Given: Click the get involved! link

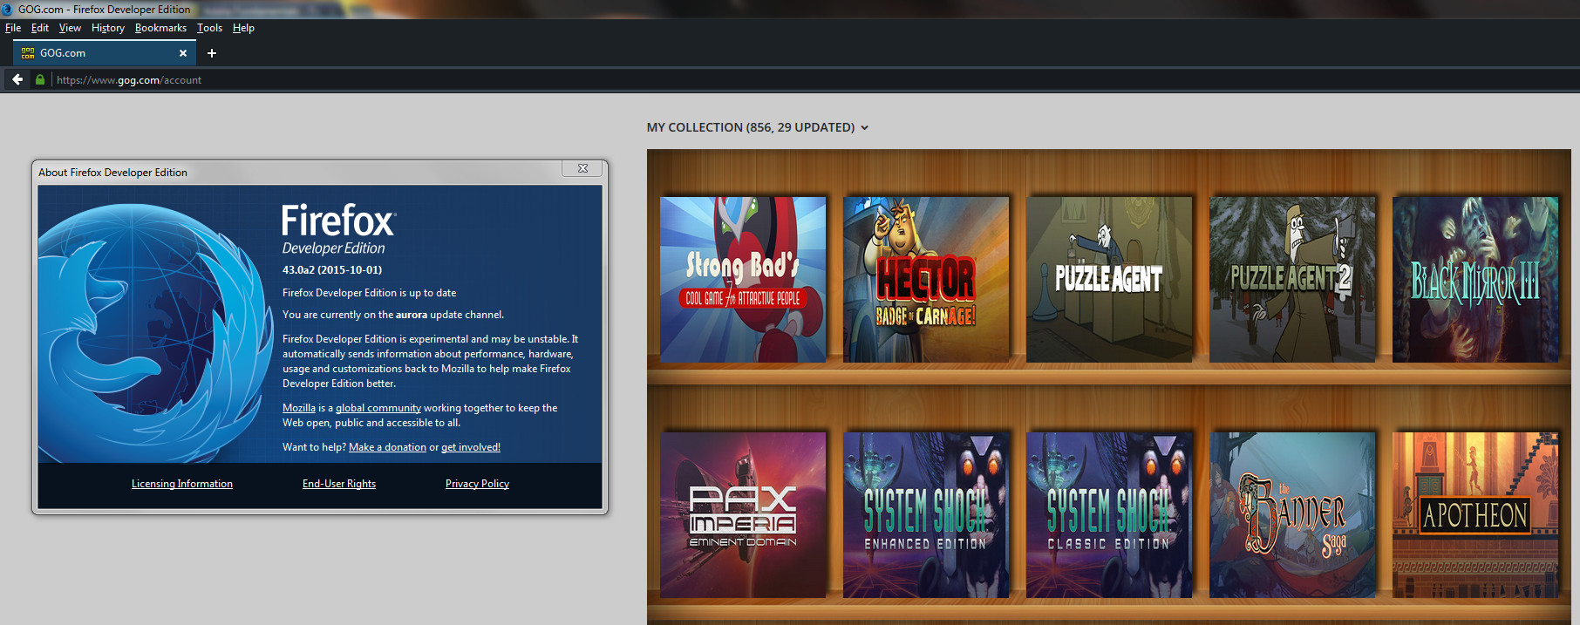Looking at the screenshot, I should [x=471, y=447].
